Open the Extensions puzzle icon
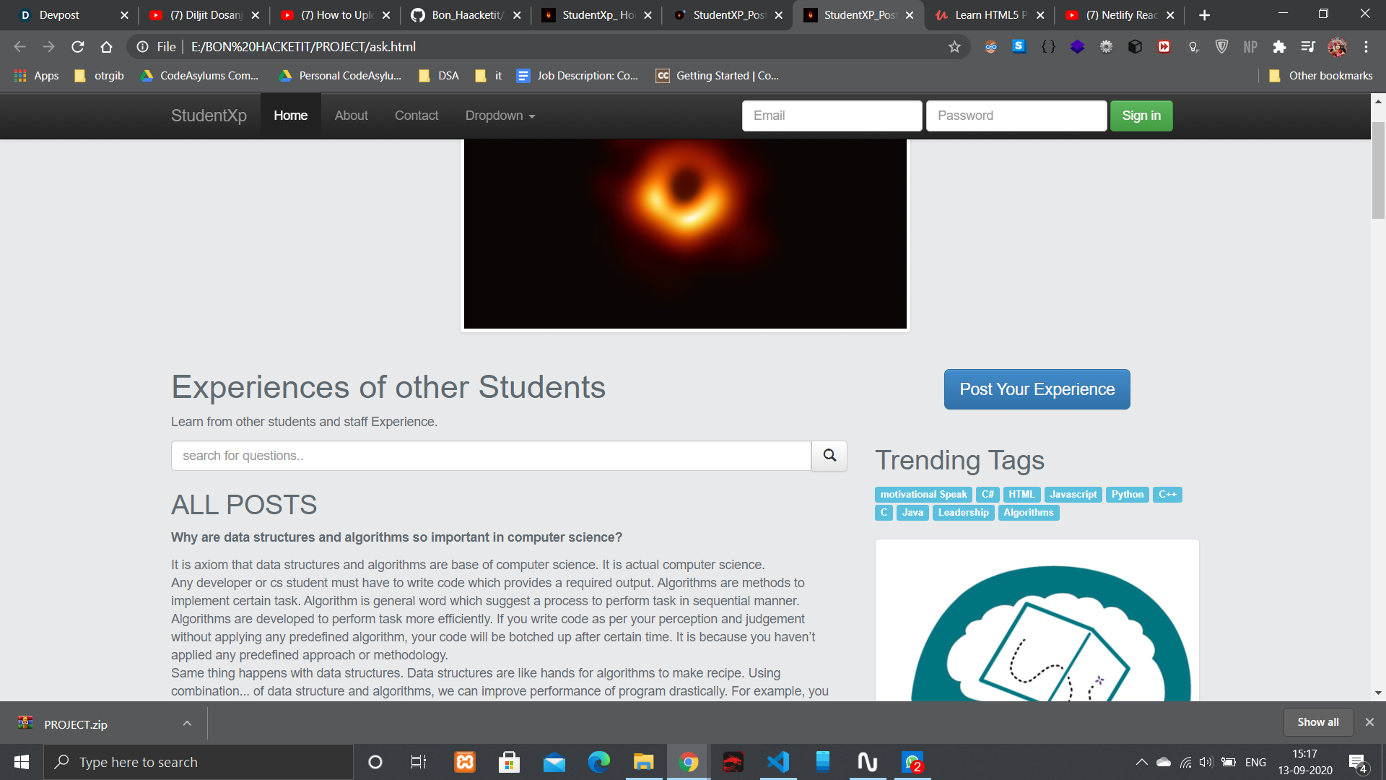The image size is (1386, 780). click(1279, 47)
